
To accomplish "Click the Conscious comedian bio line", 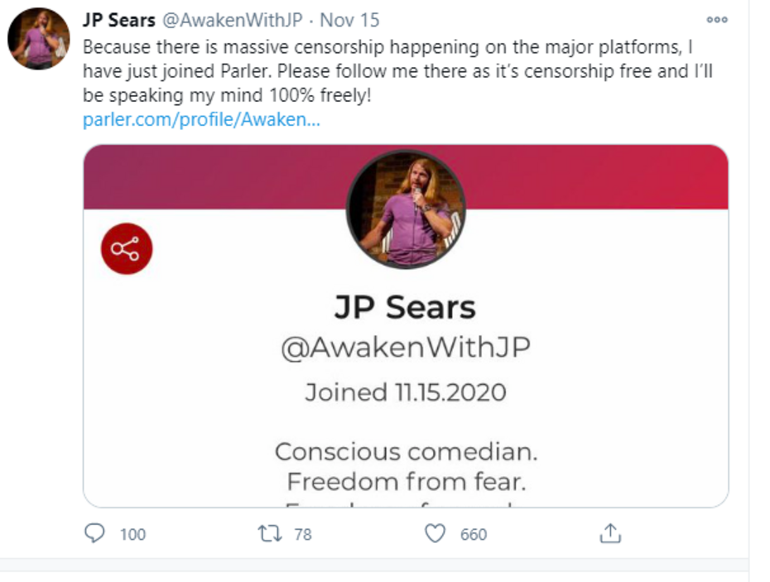I will [406, 452].
